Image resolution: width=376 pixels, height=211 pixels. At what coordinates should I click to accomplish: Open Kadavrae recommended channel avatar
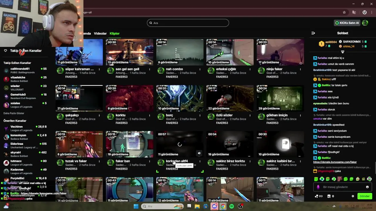point(6,171)
